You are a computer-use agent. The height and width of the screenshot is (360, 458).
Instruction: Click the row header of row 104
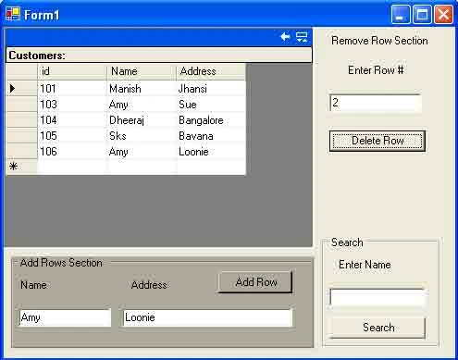21,120
